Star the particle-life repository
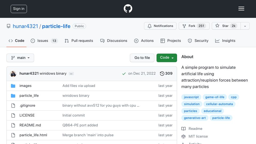The height and width of the screenshot is (144, 256). [x=226, y=26]
